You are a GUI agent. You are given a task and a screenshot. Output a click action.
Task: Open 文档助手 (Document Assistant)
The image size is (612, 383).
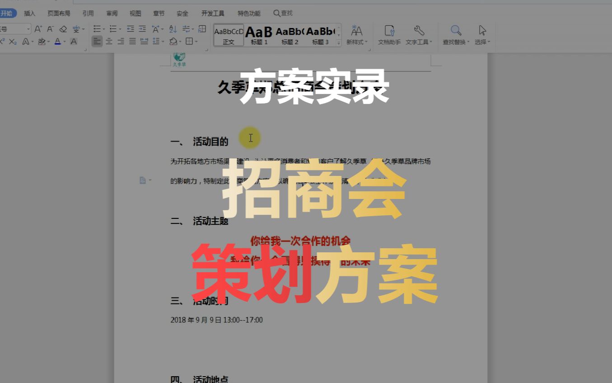(388, 35)
